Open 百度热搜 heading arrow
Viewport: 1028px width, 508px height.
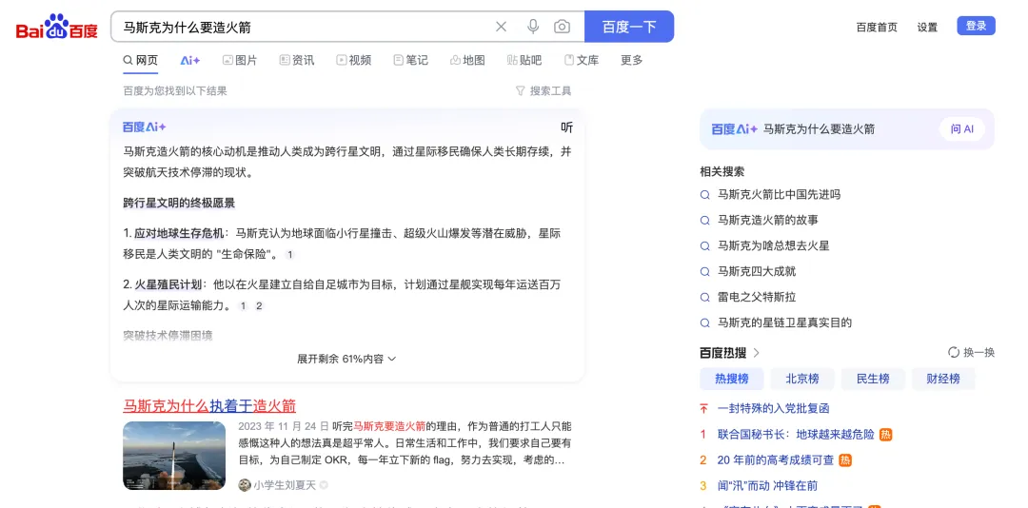pos(757,353)
